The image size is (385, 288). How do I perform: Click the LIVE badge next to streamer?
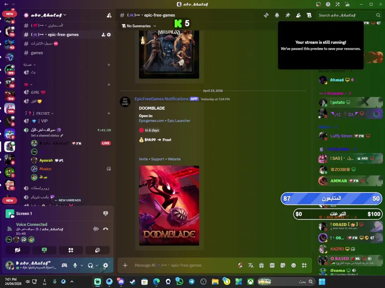(106, 143)
